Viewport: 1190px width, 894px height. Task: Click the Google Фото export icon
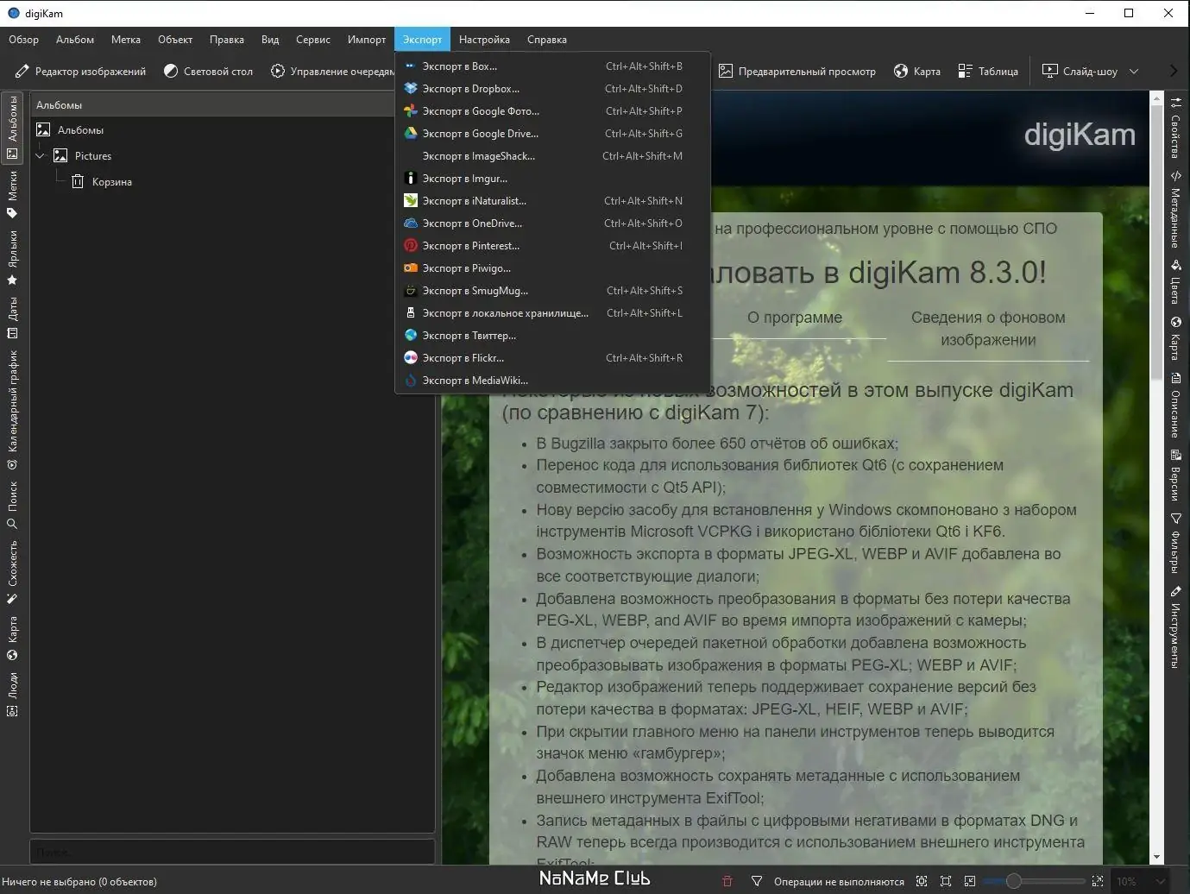click(411, 110)
